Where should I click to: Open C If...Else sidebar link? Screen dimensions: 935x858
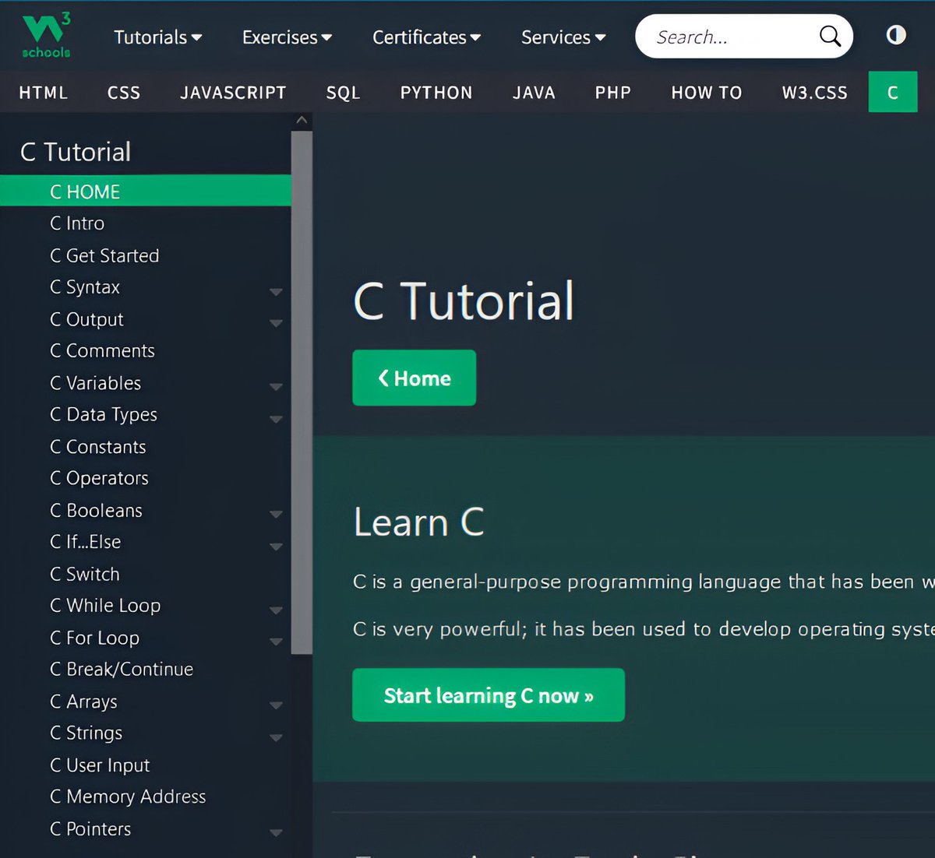coord(86,542)
